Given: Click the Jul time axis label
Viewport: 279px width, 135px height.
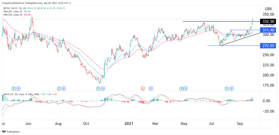Looking at the screenshot, I should coord(212,124).
